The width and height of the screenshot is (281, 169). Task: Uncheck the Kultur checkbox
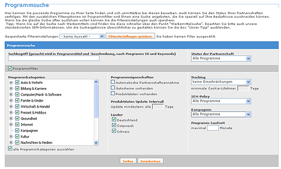(x=17, y=136)
